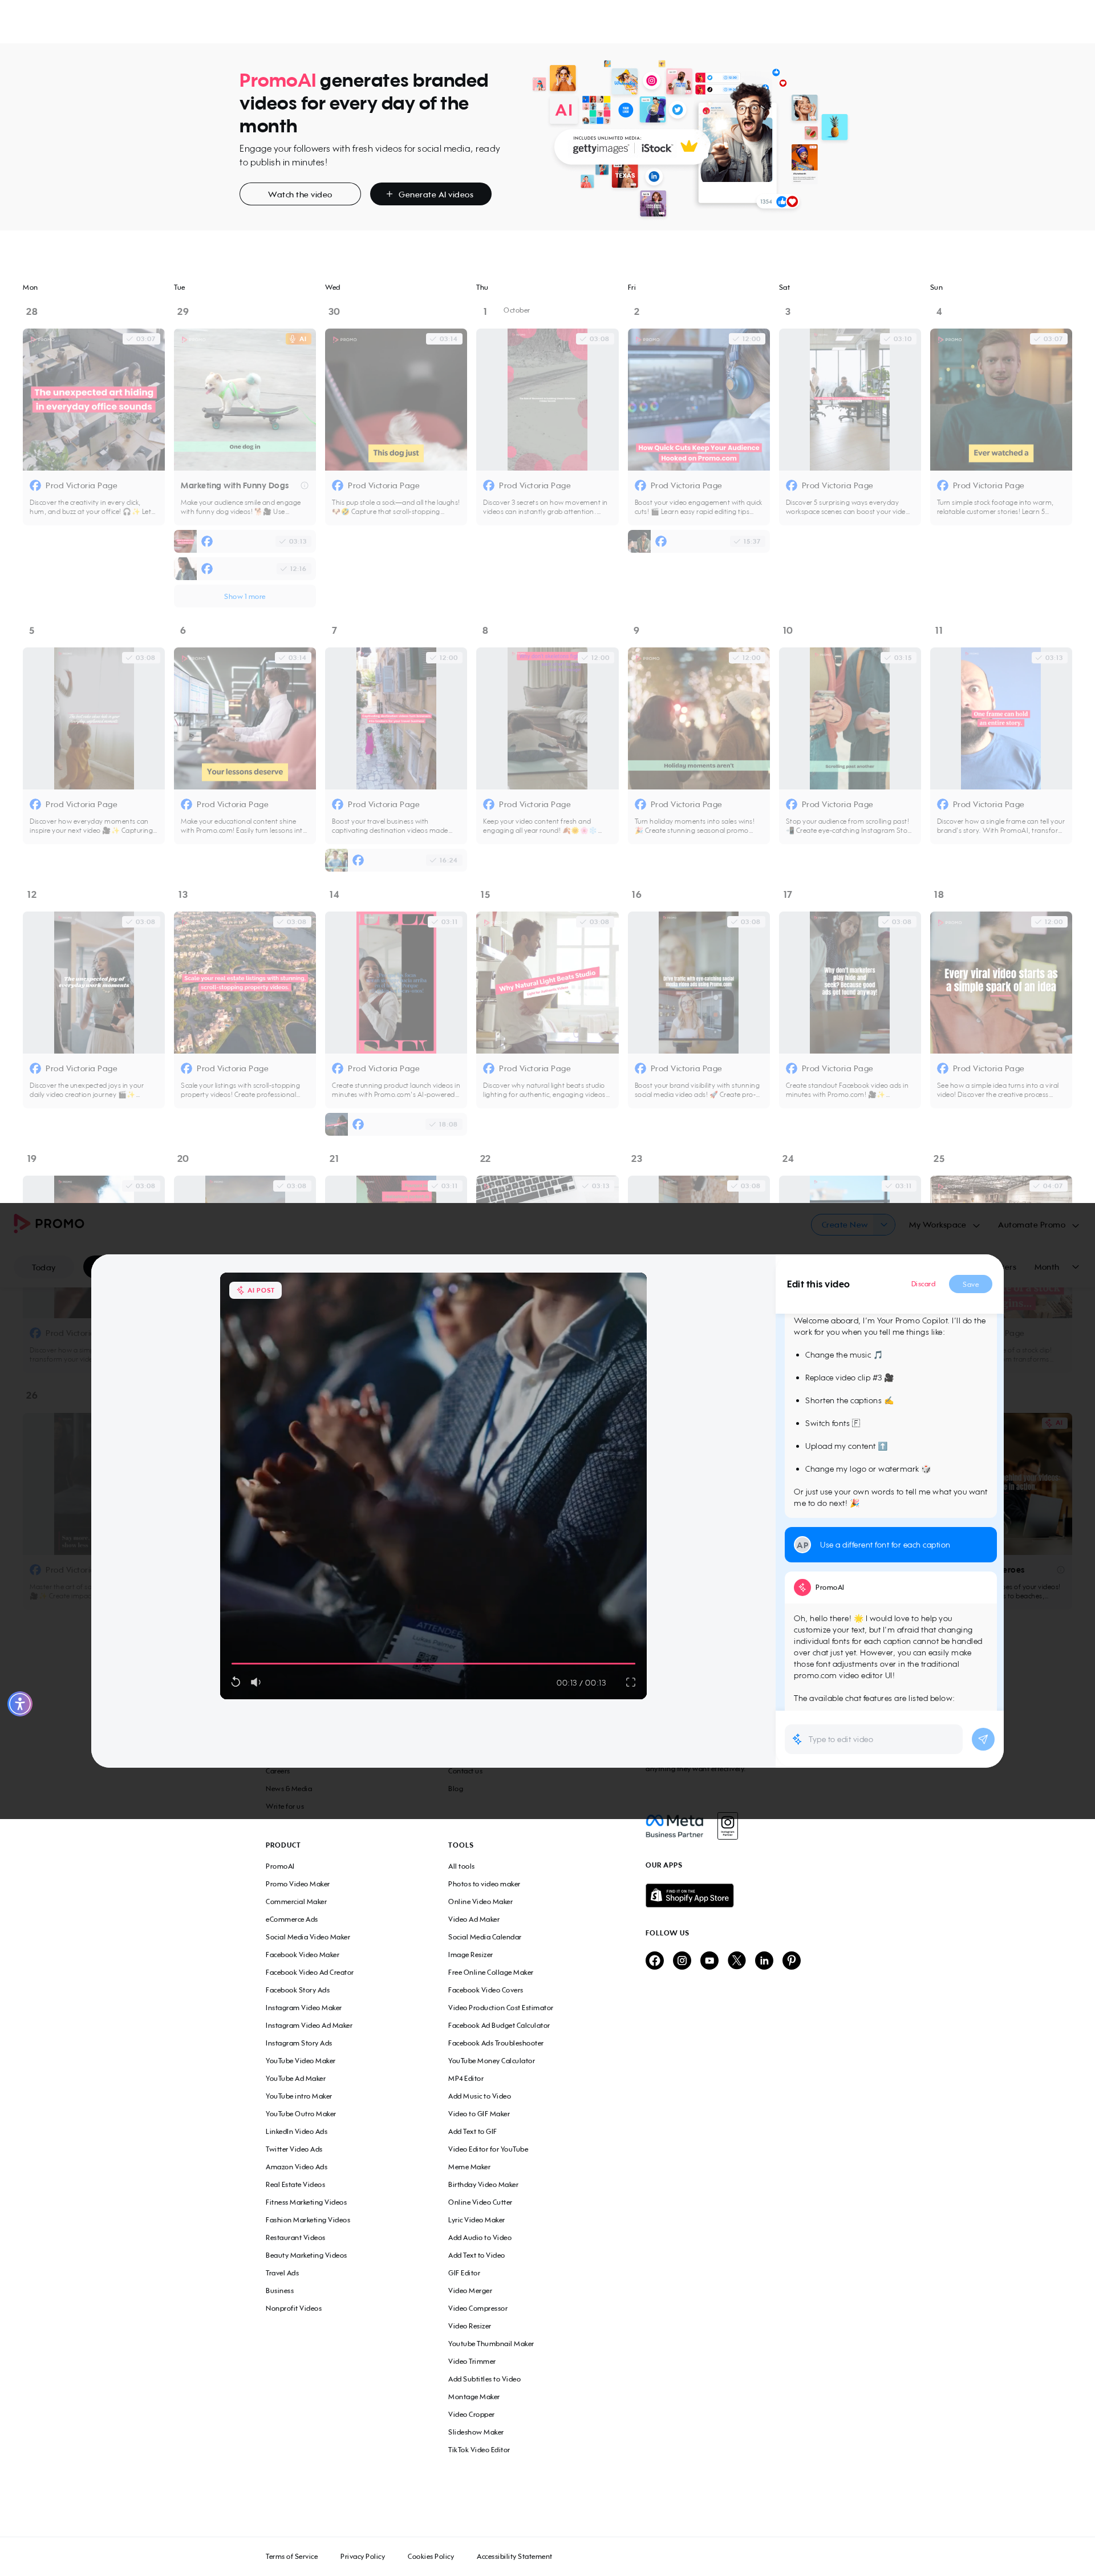Click the Instagram partner badge beside the Meta logo
Image resolution: width=1095 pixels, height=2576 pixels.
coord(728,1826)
